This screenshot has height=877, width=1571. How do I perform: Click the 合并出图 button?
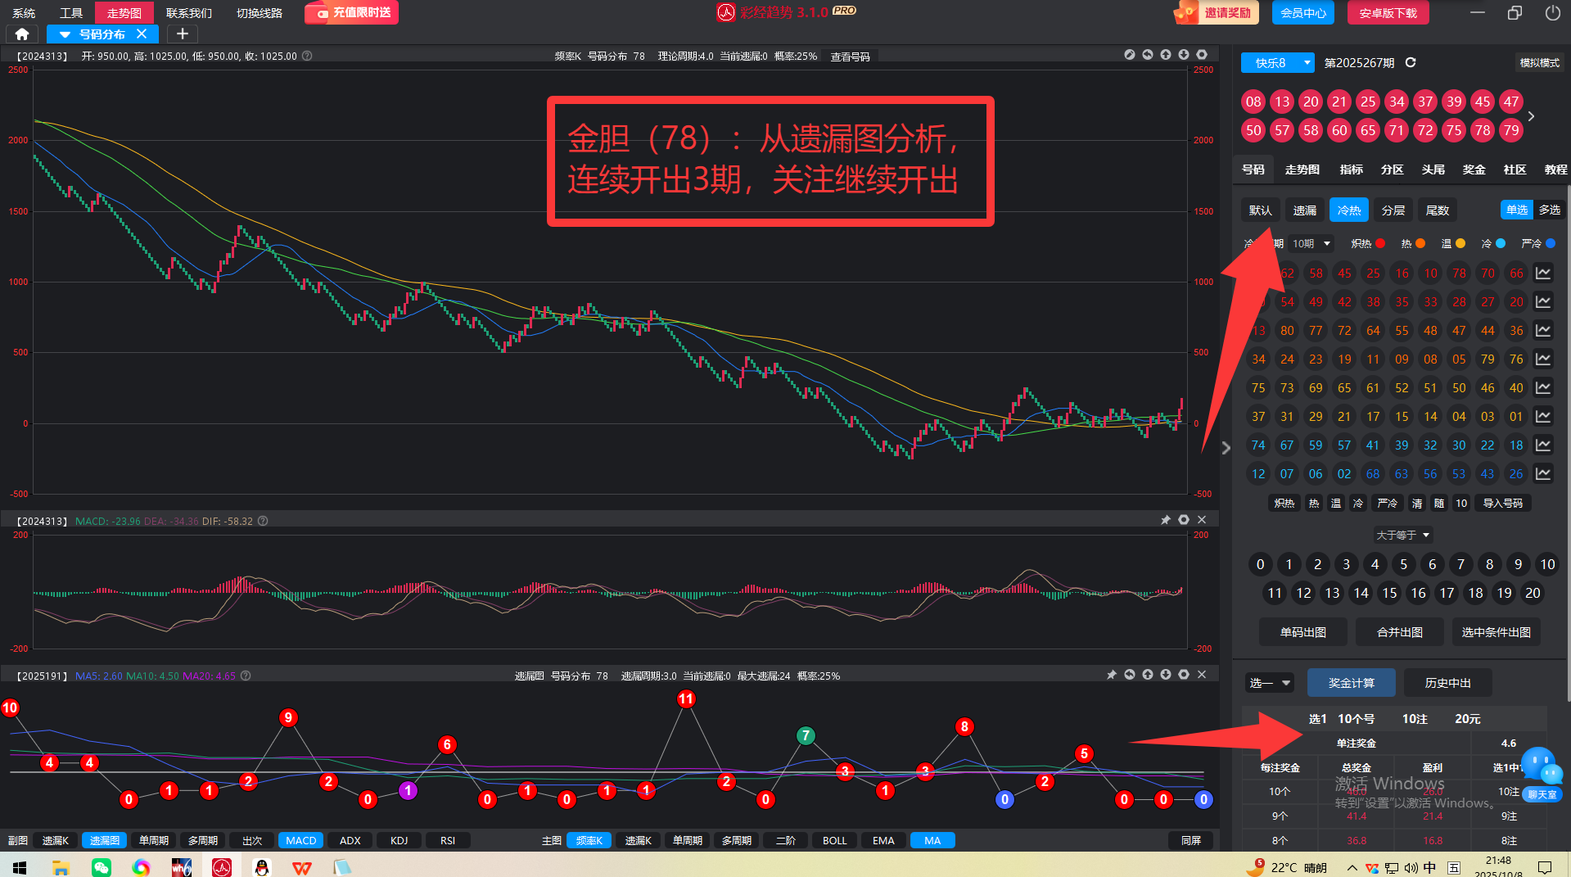coord(1399,632)
